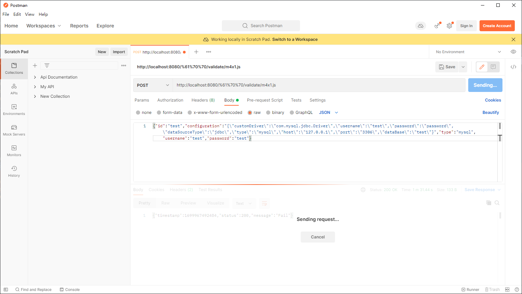Switch to the Headers (8) tab

click(x=203, y=100)
